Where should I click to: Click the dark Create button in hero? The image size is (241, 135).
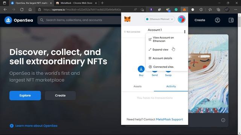pos(60,96)
